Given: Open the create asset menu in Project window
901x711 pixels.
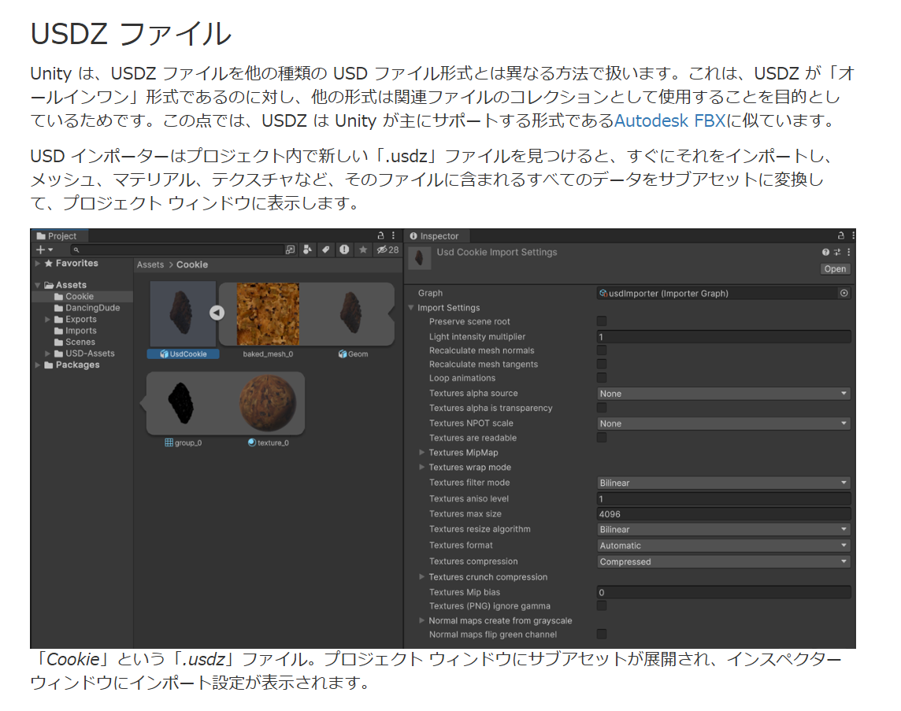Looking at the screenshot, I should coord(41,249).
